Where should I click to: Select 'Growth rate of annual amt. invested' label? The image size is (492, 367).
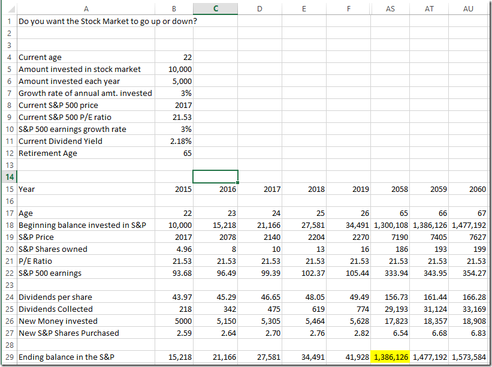click(85, 93)
